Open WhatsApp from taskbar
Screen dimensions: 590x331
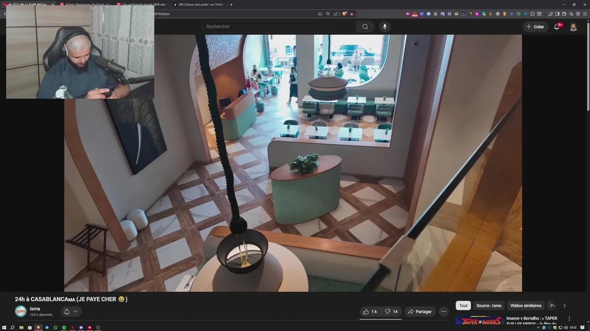pos(55,327)
